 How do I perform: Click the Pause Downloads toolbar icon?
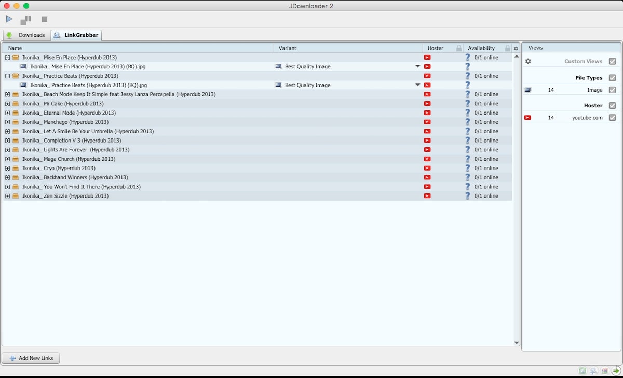25,20
